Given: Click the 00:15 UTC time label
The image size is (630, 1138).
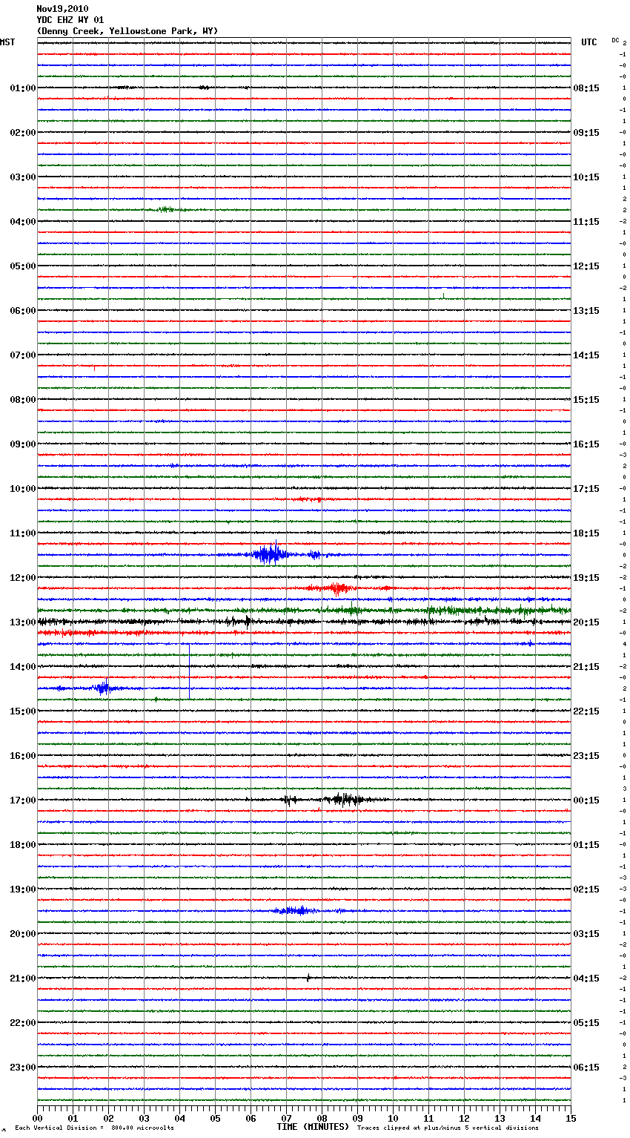Looking at the screenshot, I should pos(586,800).
